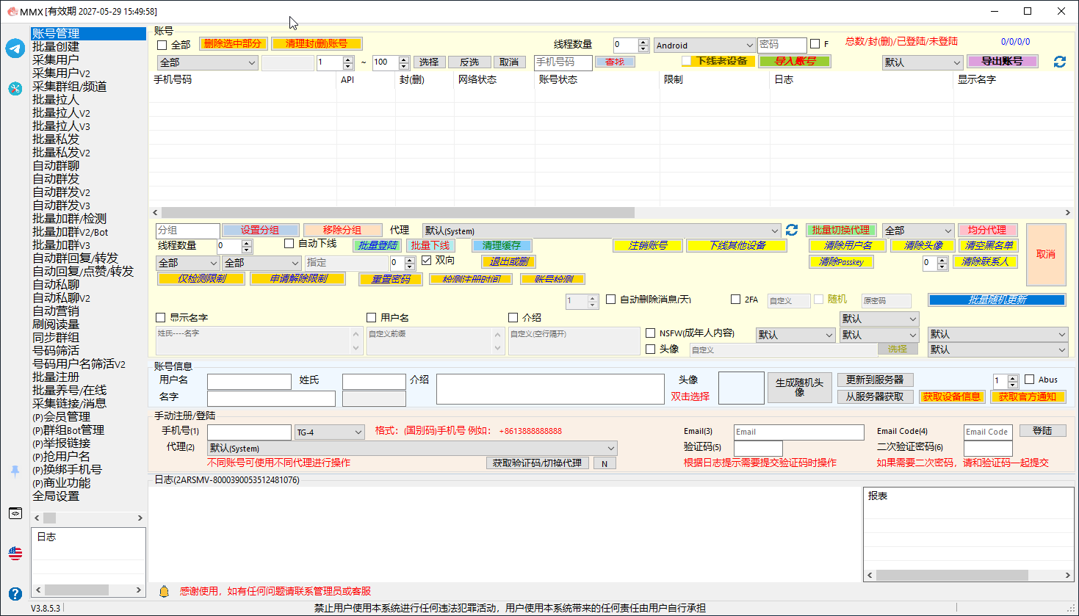Click the green 导入账号 button
Viewport: 1079px width, 616px height.
(x=795, y=61)
